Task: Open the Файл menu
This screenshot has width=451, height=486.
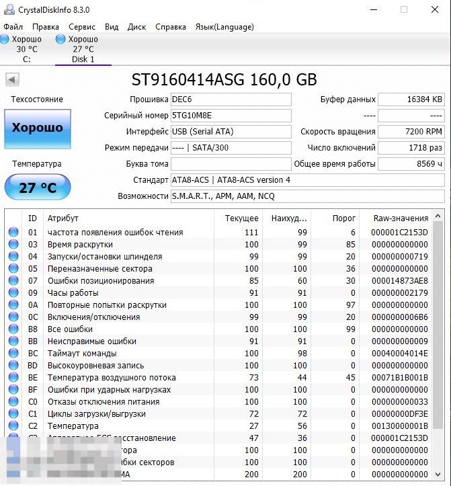Action: point(13,27)
